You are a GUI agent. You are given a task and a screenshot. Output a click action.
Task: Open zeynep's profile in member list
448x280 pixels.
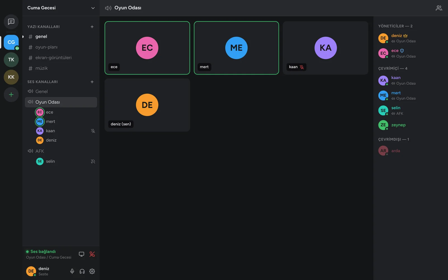click(x=410, y=125)
